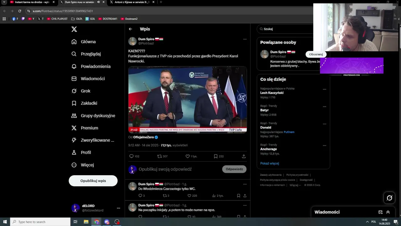Open Zasady użytkowania footer link
The image size is (401, 226).
coord(271,175)
